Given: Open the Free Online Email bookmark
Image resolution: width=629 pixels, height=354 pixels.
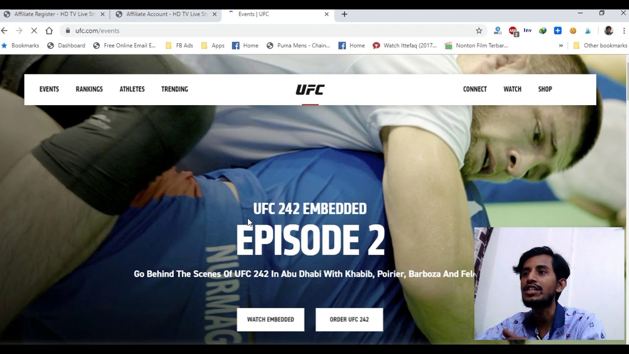Looking at the screenshot, I should coord(124,45).
